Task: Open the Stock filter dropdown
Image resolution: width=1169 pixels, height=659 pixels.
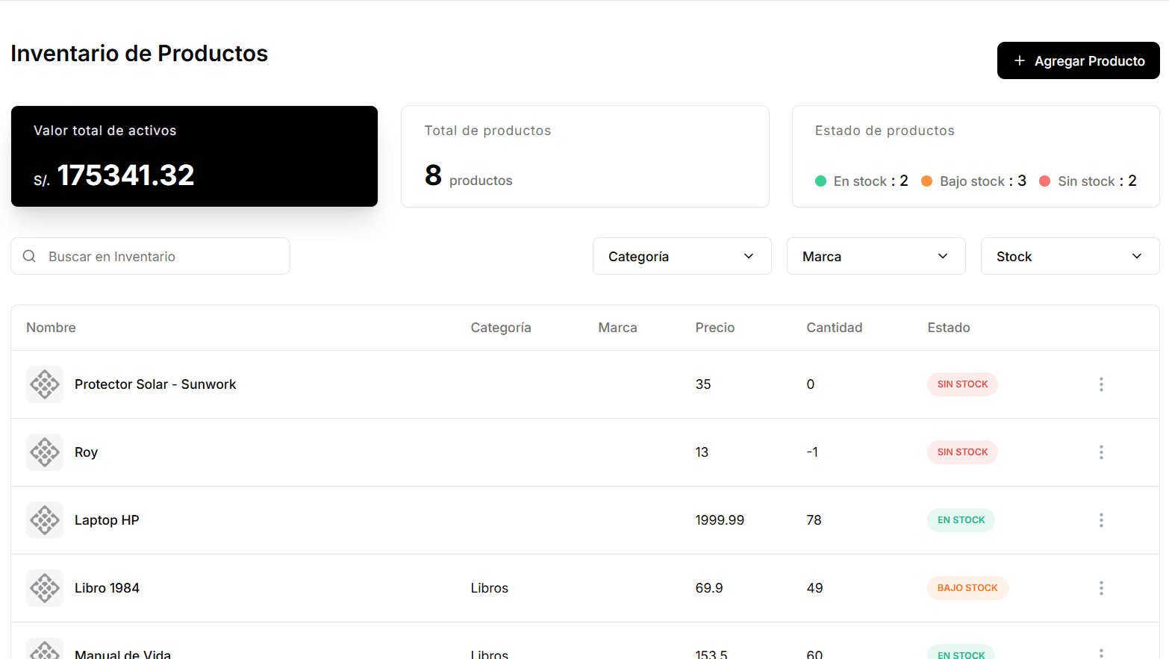Action: [1070, 256]
